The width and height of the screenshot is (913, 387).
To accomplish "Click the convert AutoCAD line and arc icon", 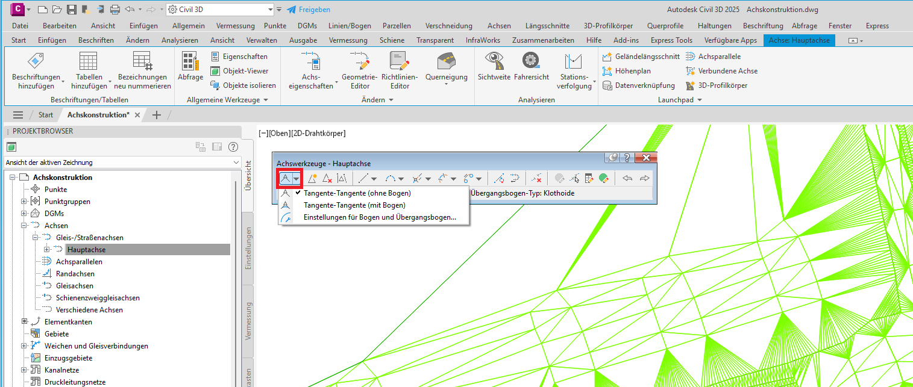I will [498, 178].
